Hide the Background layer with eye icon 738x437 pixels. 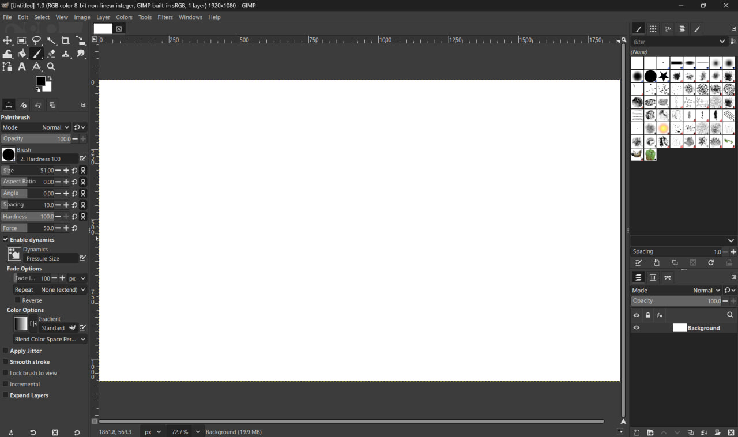point(637,328)
